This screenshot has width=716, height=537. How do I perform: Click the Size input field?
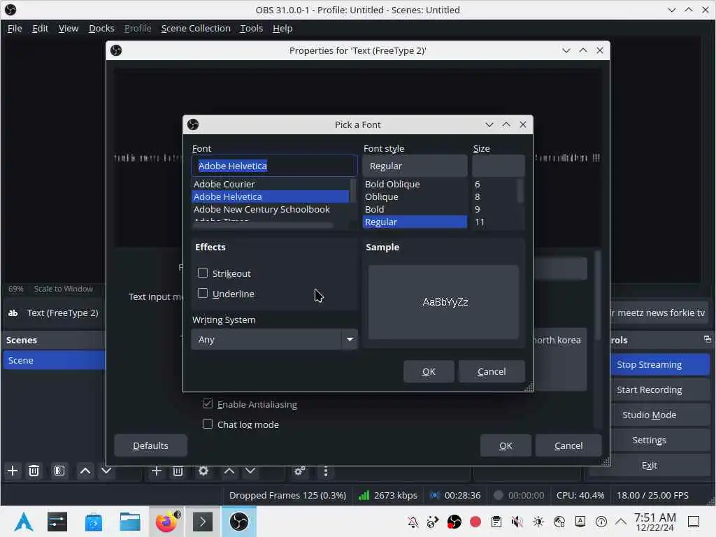point(498,166)
